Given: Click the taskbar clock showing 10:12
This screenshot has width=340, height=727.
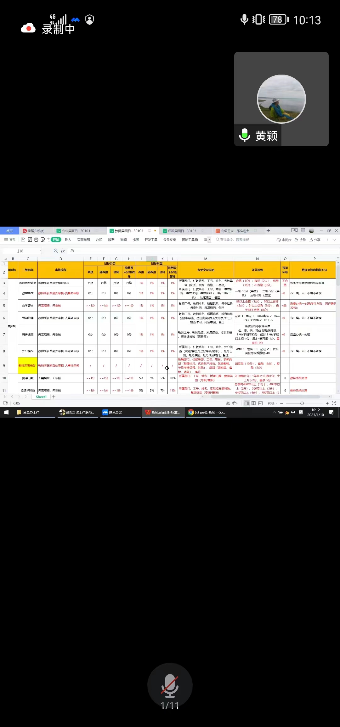Looking at the screenshot, I should [x=315, y=412].
